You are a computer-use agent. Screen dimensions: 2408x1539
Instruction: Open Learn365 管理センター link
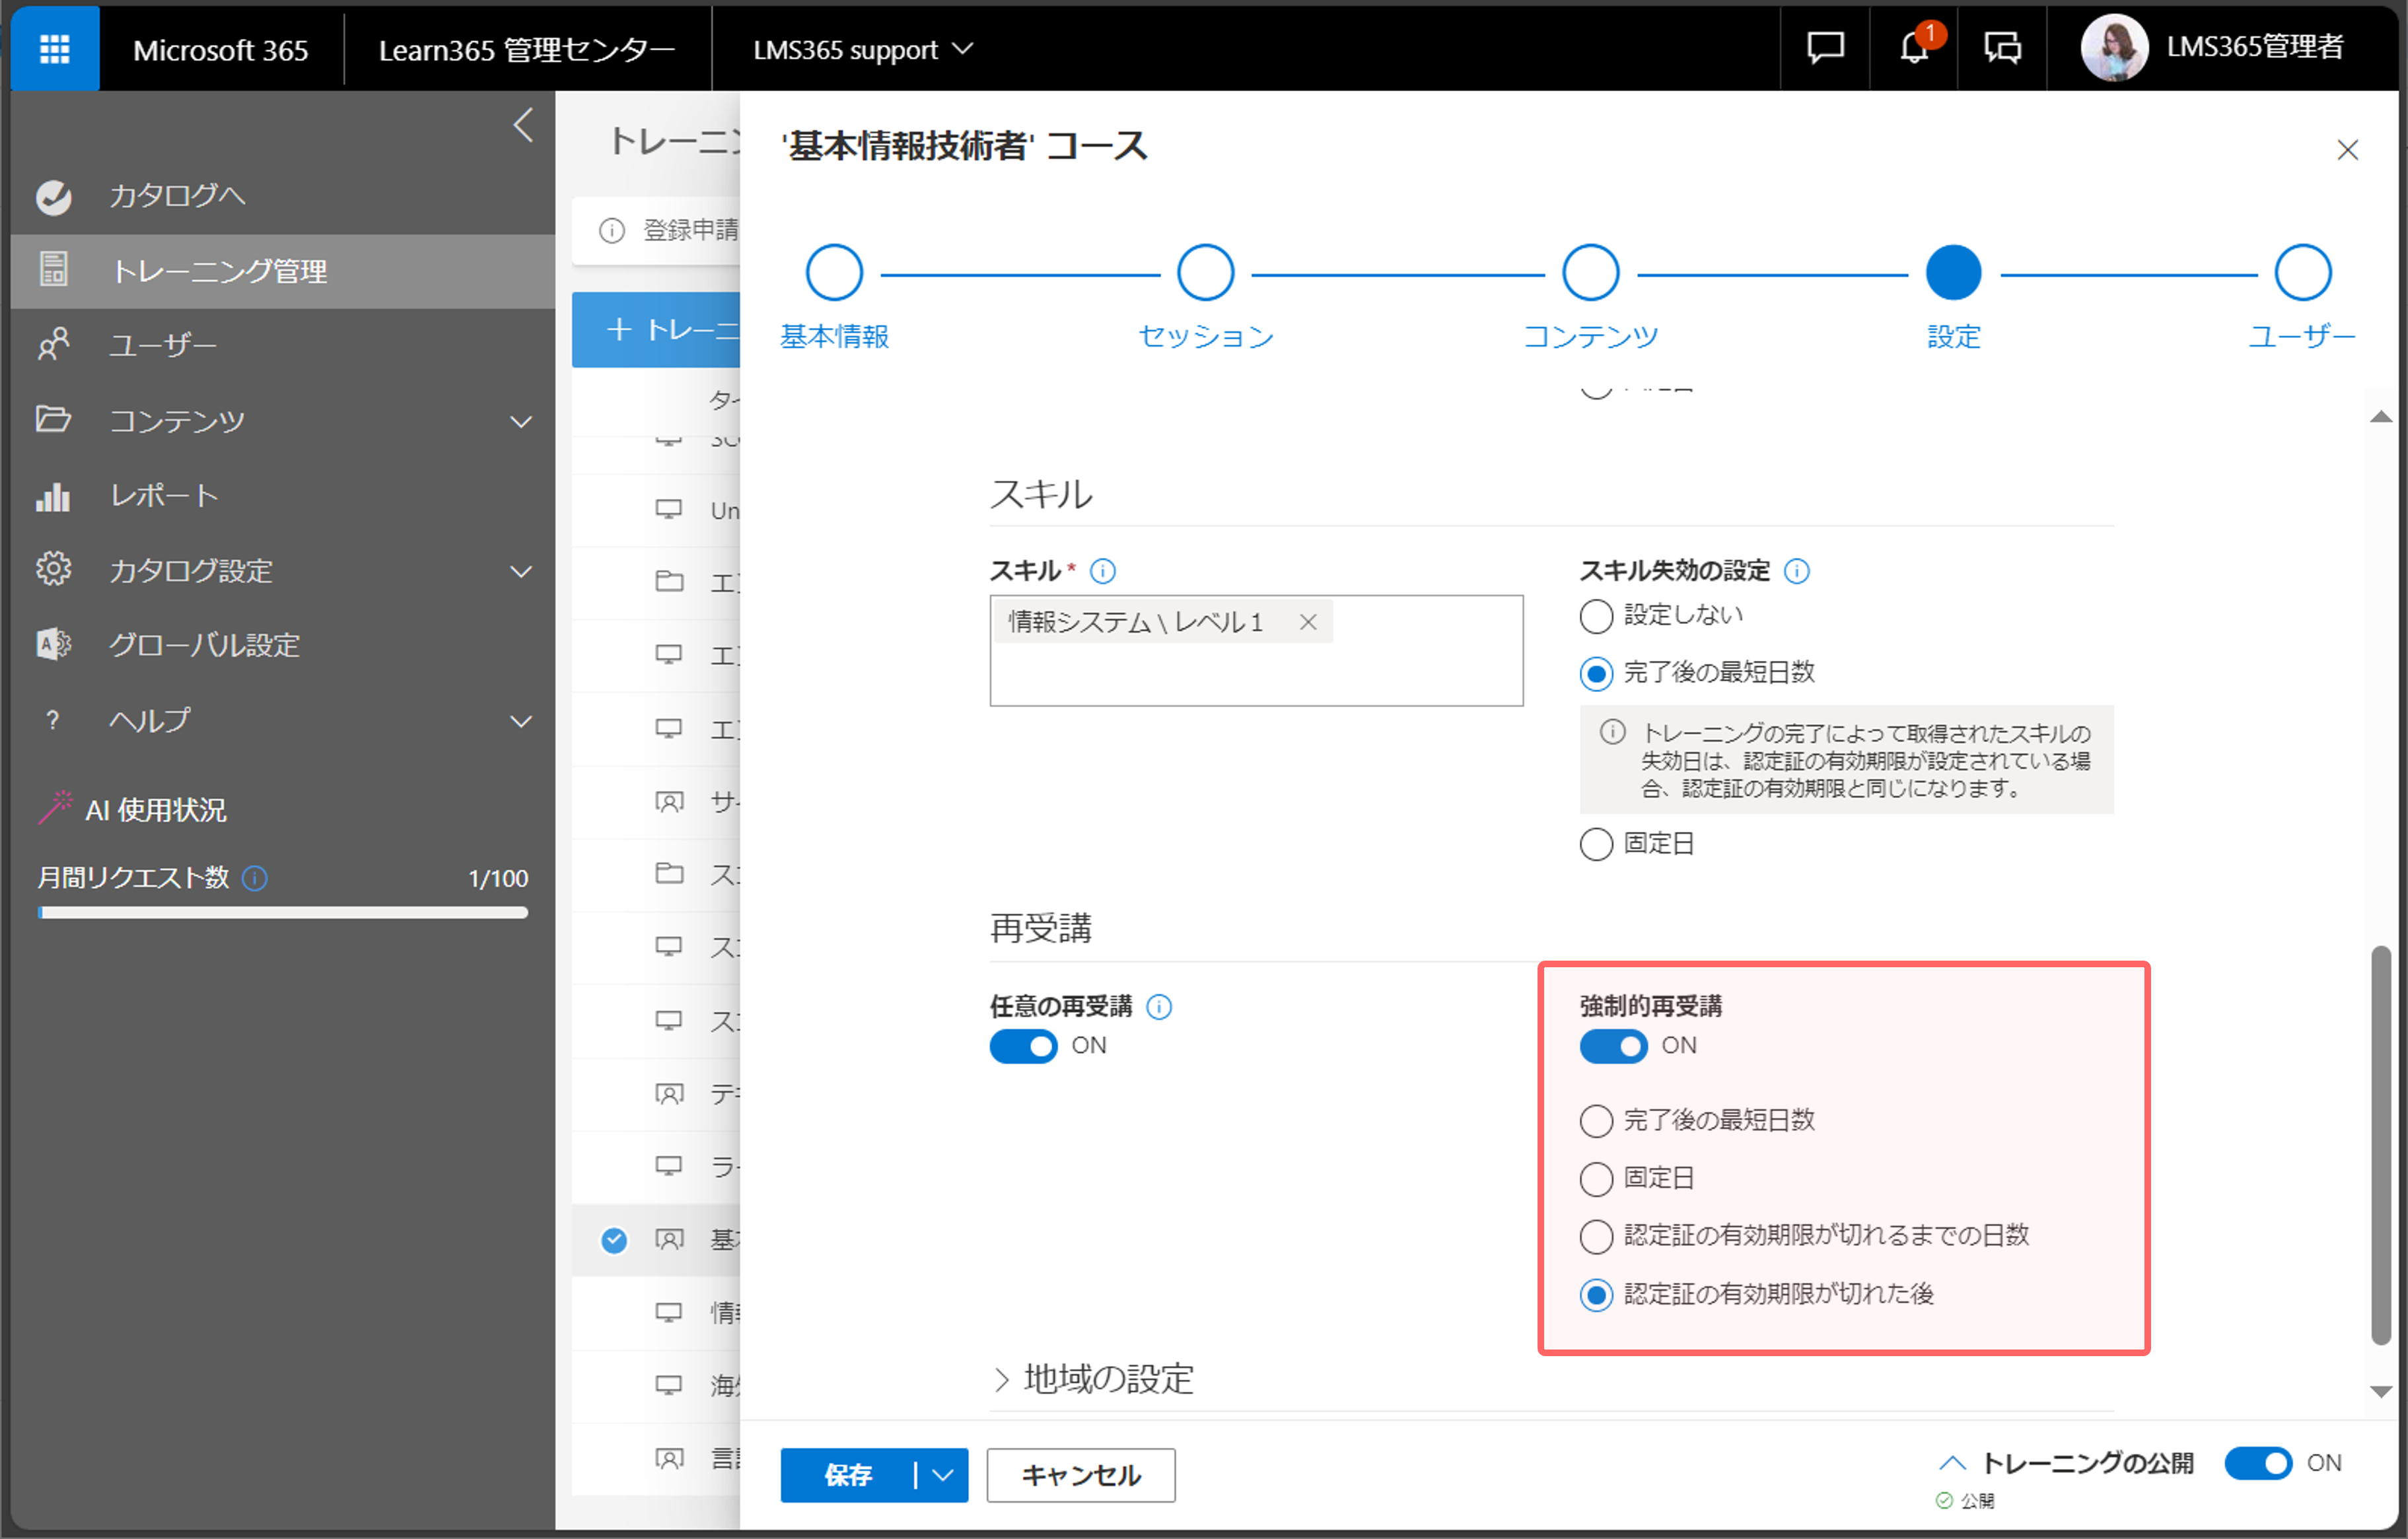coord(526,49)
